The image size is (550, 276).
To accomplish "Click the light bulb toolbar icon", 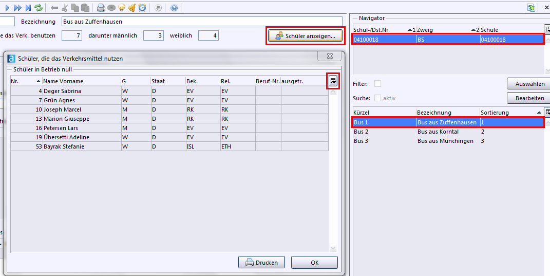I will (x=122, y=8).
